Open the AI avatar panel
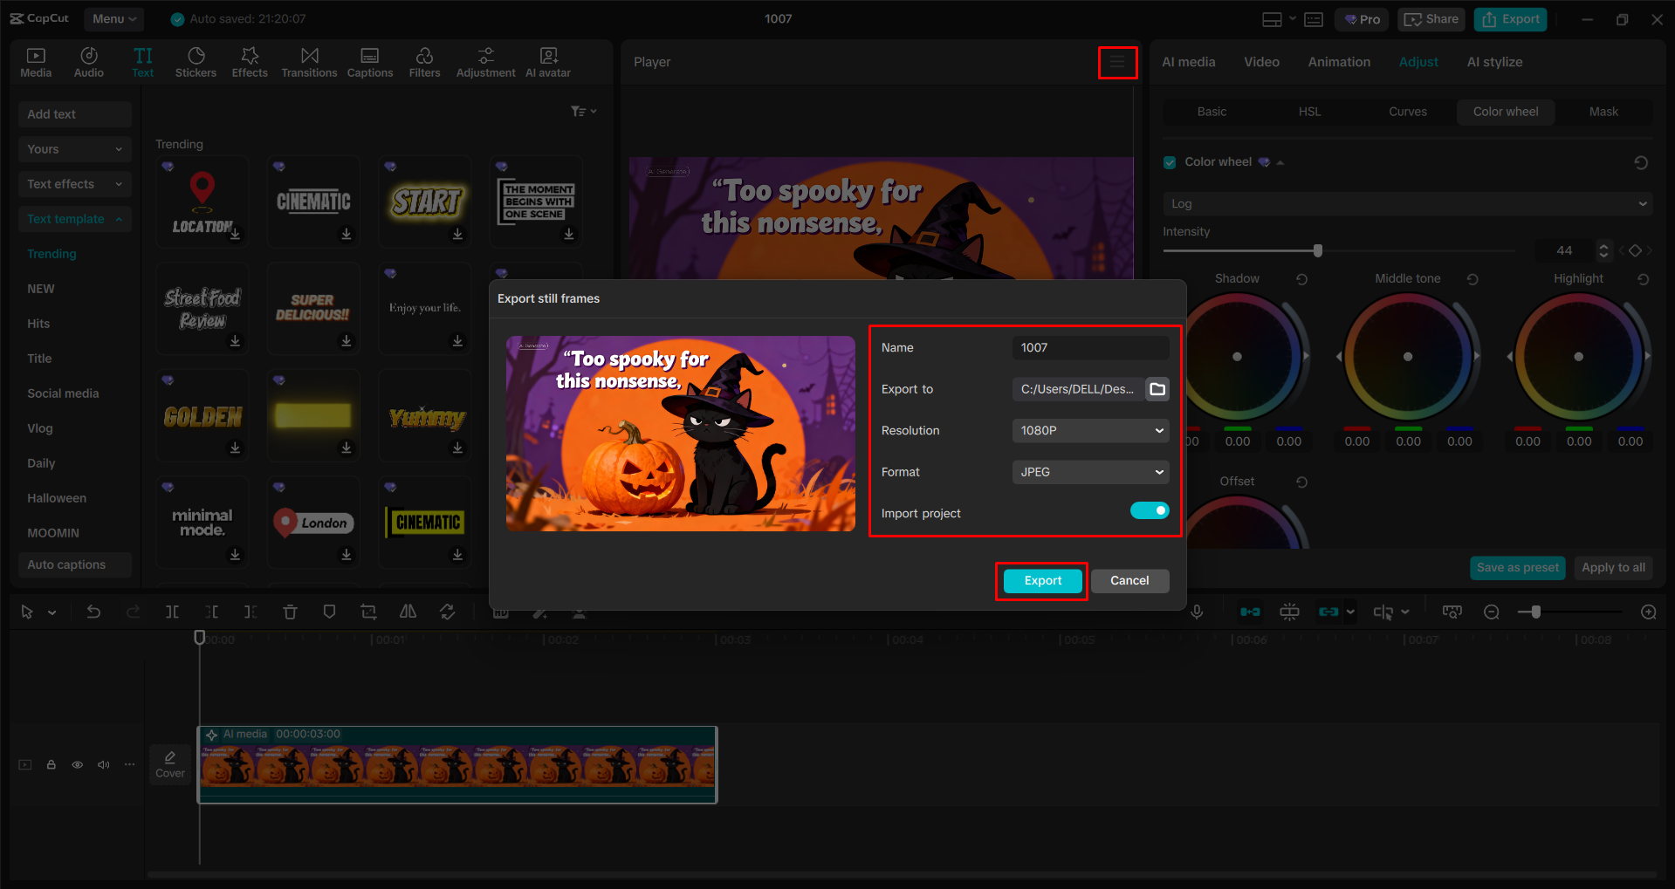1675x889 pixels. [x=548, y=63]
